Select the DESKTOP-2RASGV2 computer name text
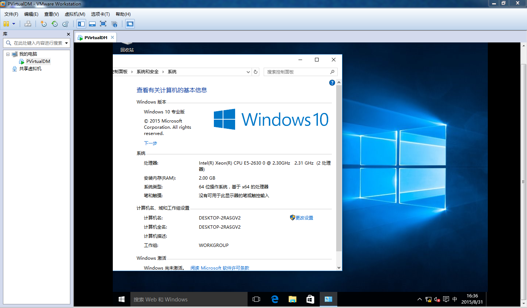527x308 pixels. tap(220, 218)
